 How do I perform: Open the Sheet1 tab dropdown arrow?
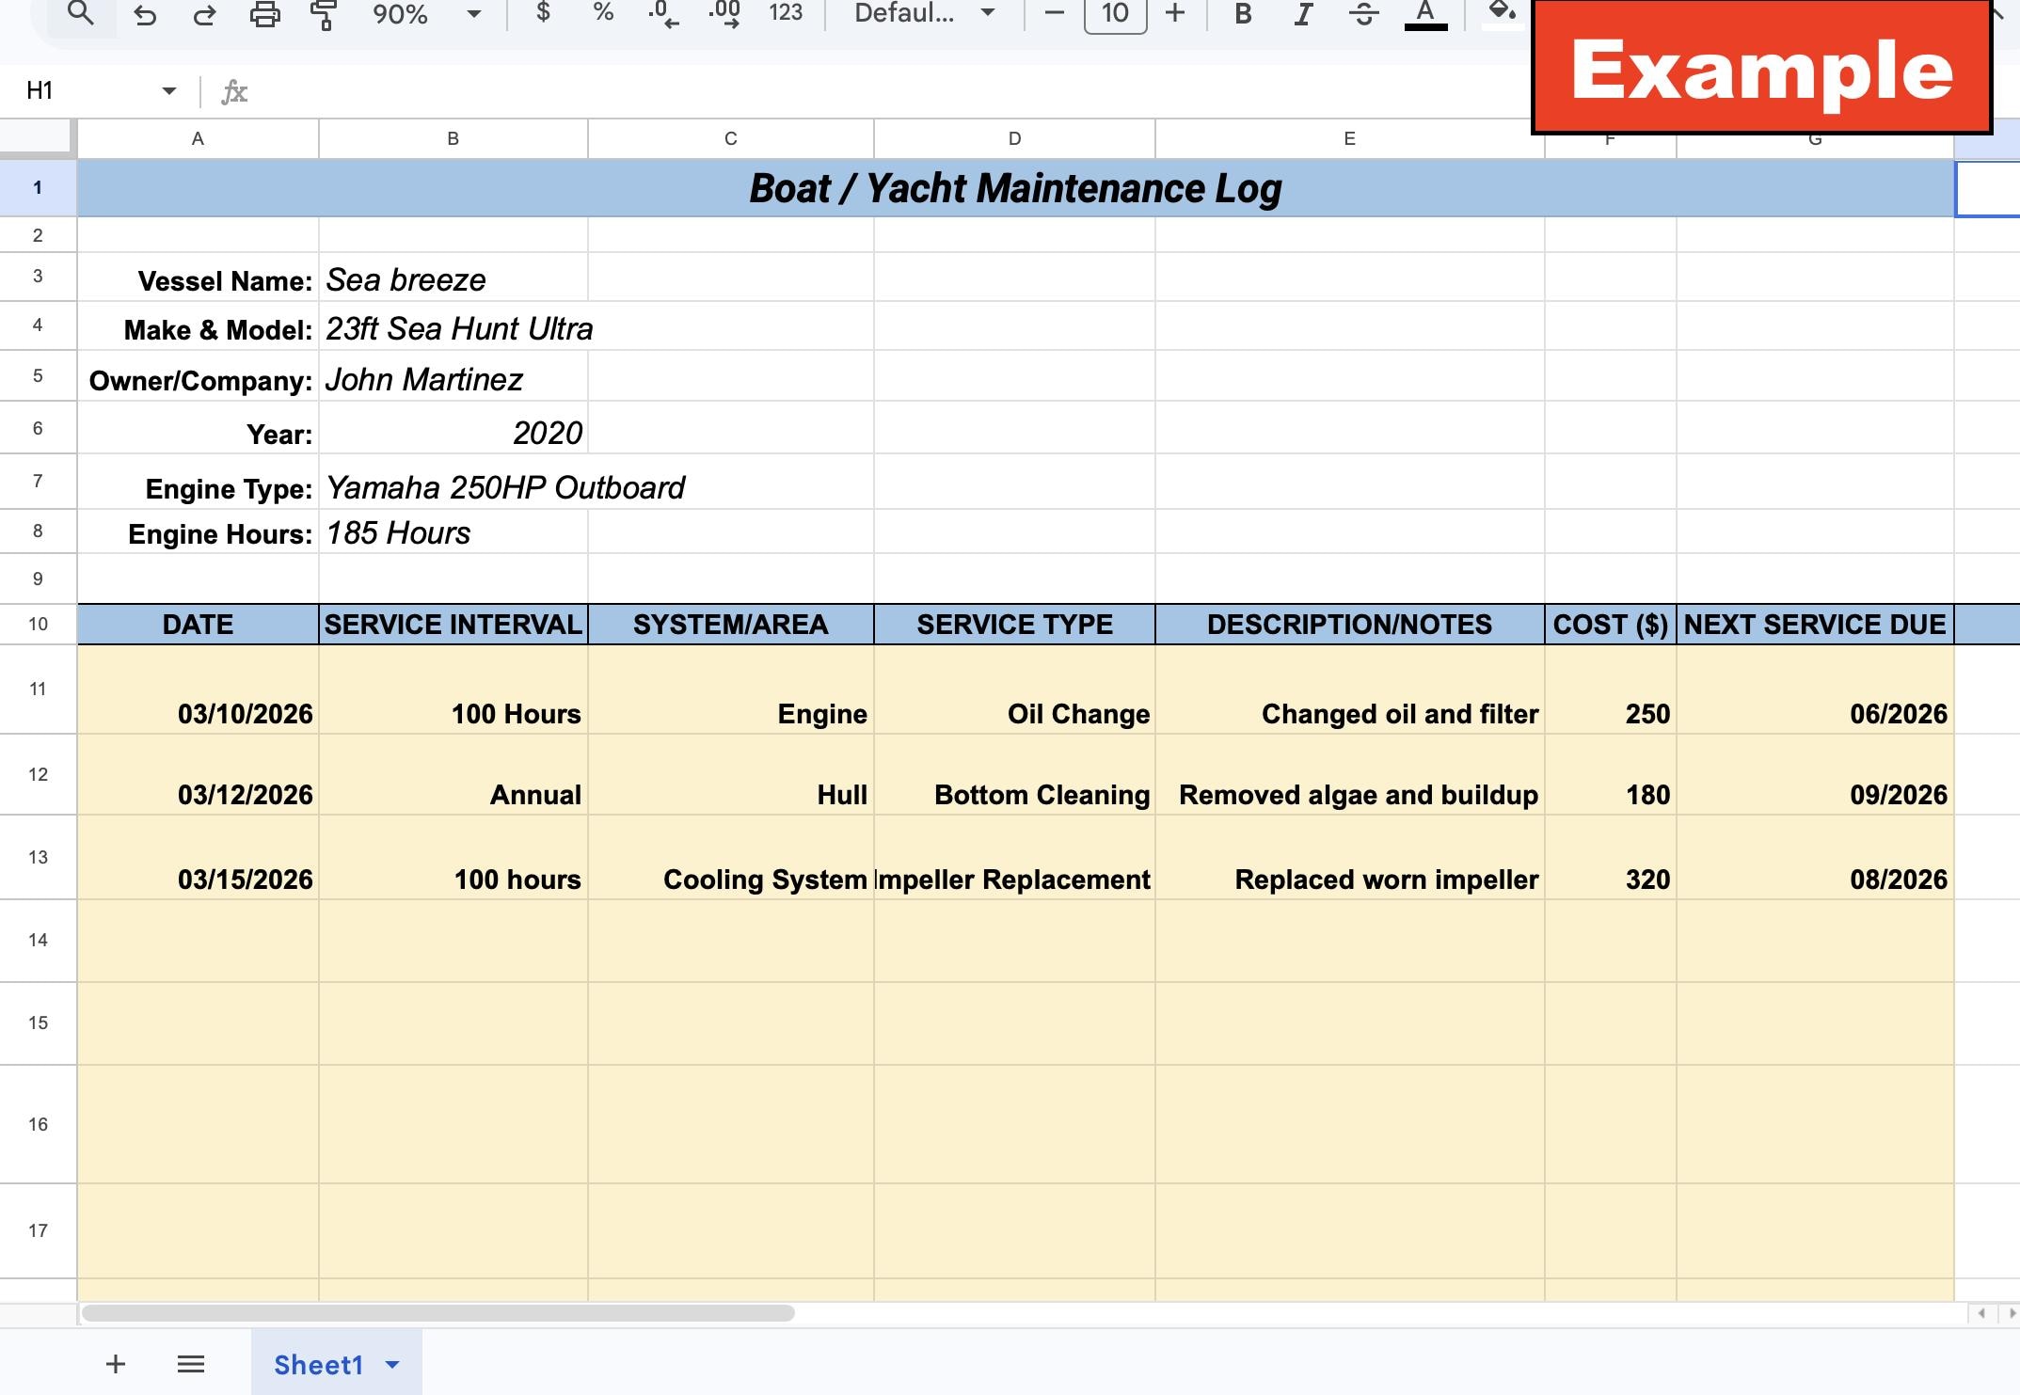[x=392, y=1365]
